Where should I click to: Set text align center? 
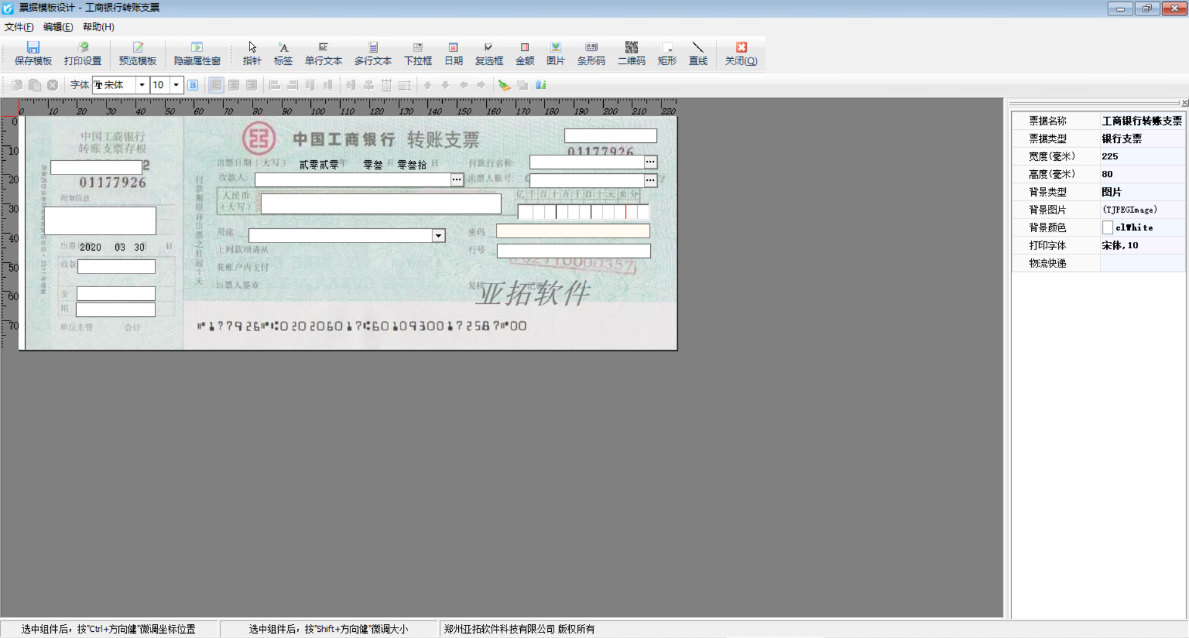pos(233,85)
